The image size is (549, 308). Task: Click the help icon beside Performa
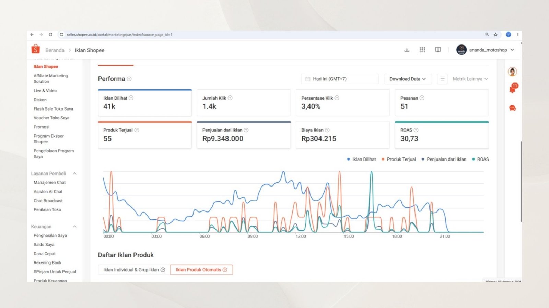click(x=129, y=79)
